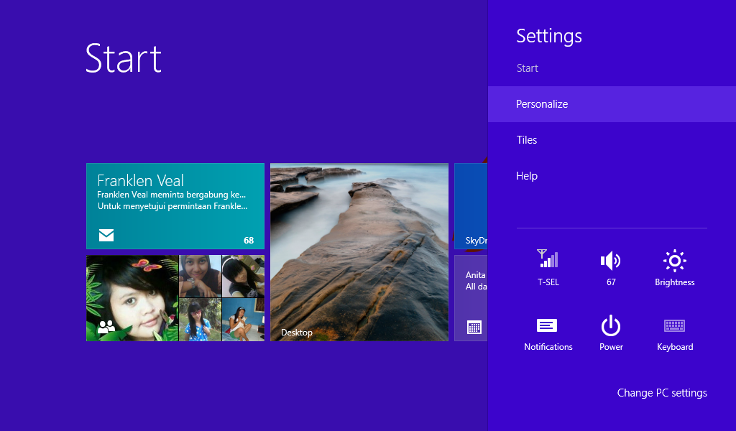
Task: Click the Power icon to shut down options
Action: pyautogui.click(x=611, y=325)
